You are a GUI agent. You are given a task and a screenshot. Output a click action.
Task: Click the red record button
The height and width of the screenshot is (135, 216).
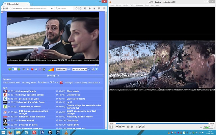tap(31, 69)
